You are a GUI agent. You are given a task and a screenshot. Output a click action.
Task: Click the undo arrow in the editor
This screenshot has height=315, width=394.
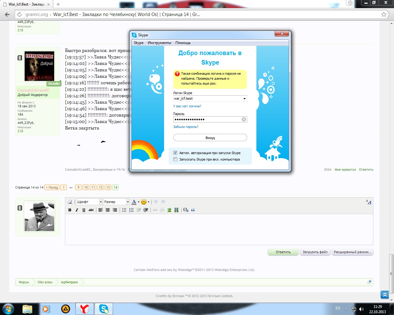[x=156, y=202]
